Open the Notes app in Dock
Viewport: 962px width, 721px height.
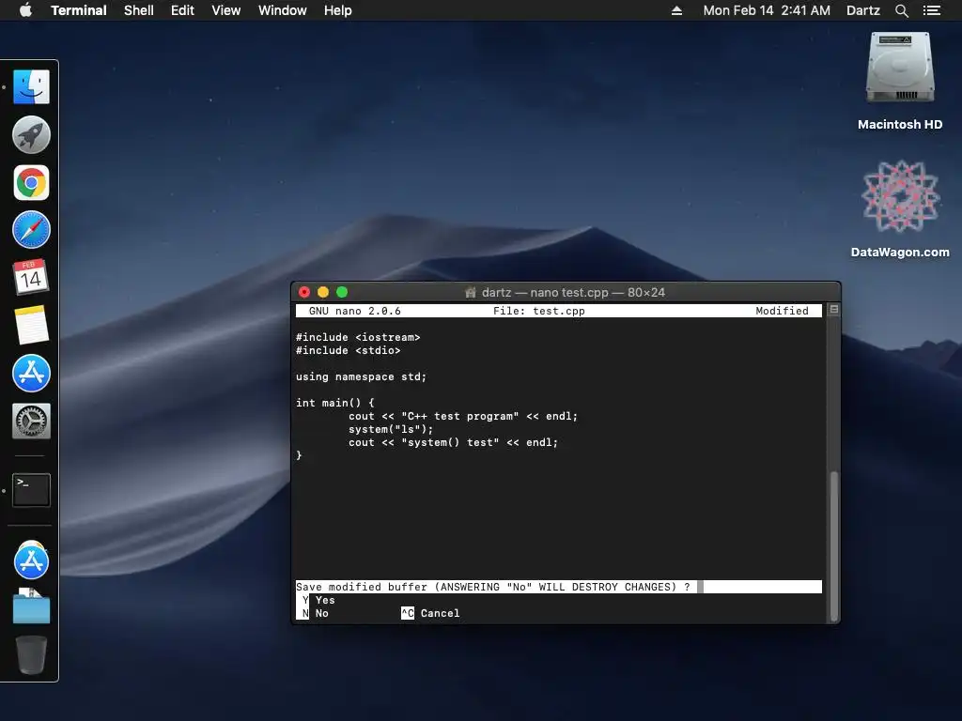31,325
